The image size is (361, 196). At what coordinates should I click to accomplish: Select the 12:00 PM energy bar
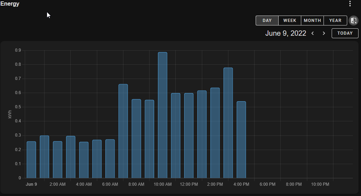189,136
